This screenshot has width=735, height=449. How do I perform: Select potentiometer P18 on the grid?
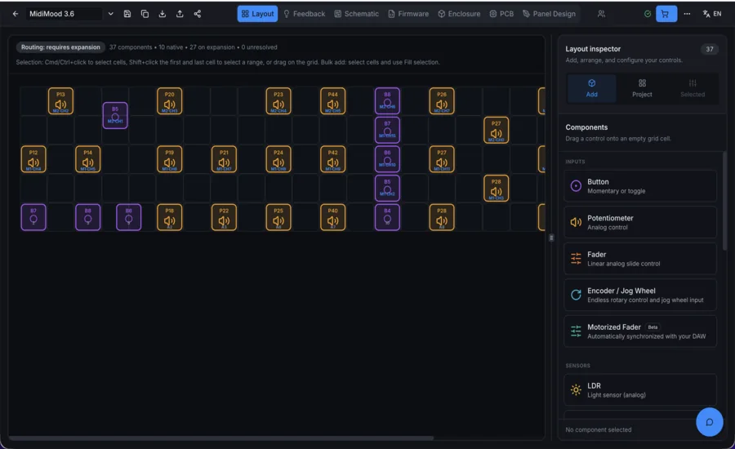(x=169, y=217)
